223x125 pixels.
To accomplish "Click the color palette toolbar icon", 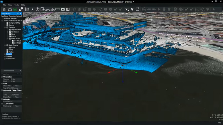I will click(79, 9).
